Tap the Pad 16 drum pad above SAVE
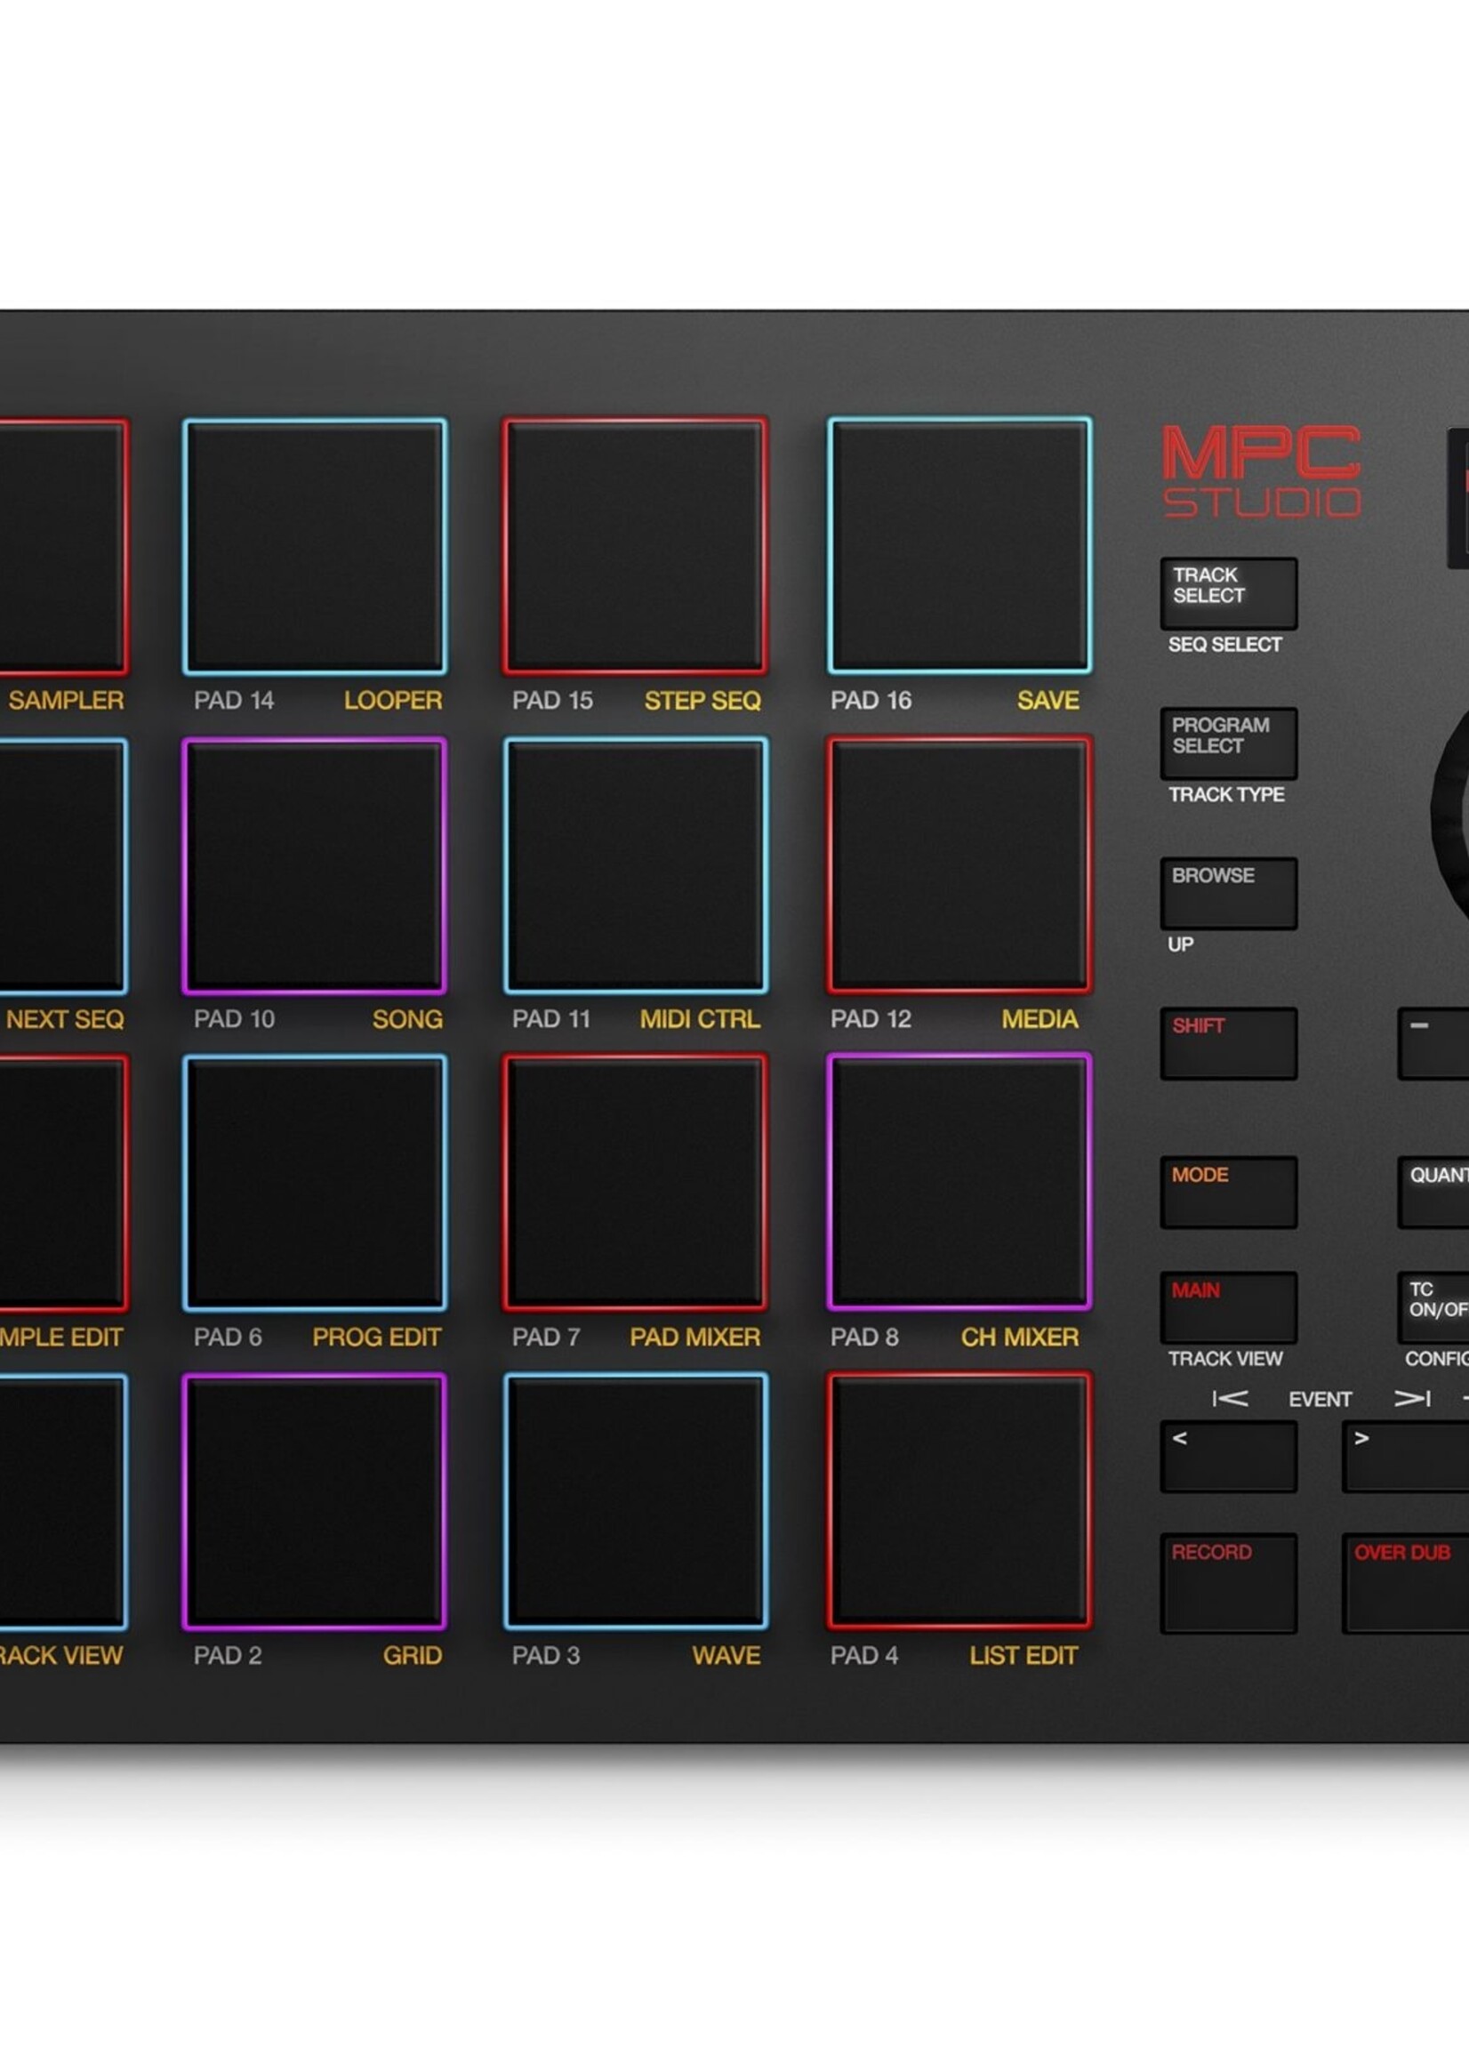The width and height of the screenshot is (1469, 2057). point(959,546)
